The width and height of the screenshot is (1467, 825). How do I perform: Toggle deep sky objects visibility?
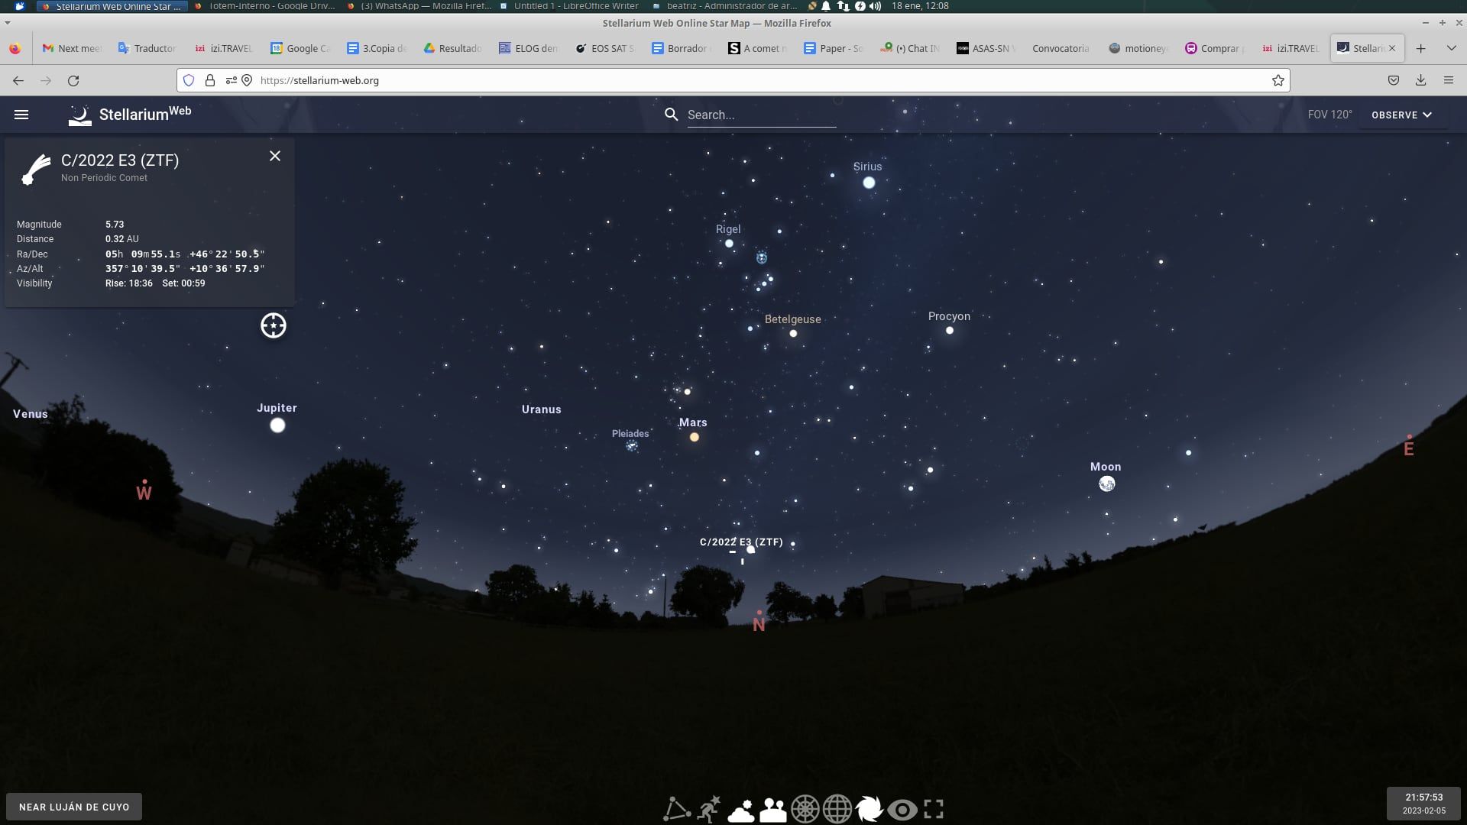[870, 809]
